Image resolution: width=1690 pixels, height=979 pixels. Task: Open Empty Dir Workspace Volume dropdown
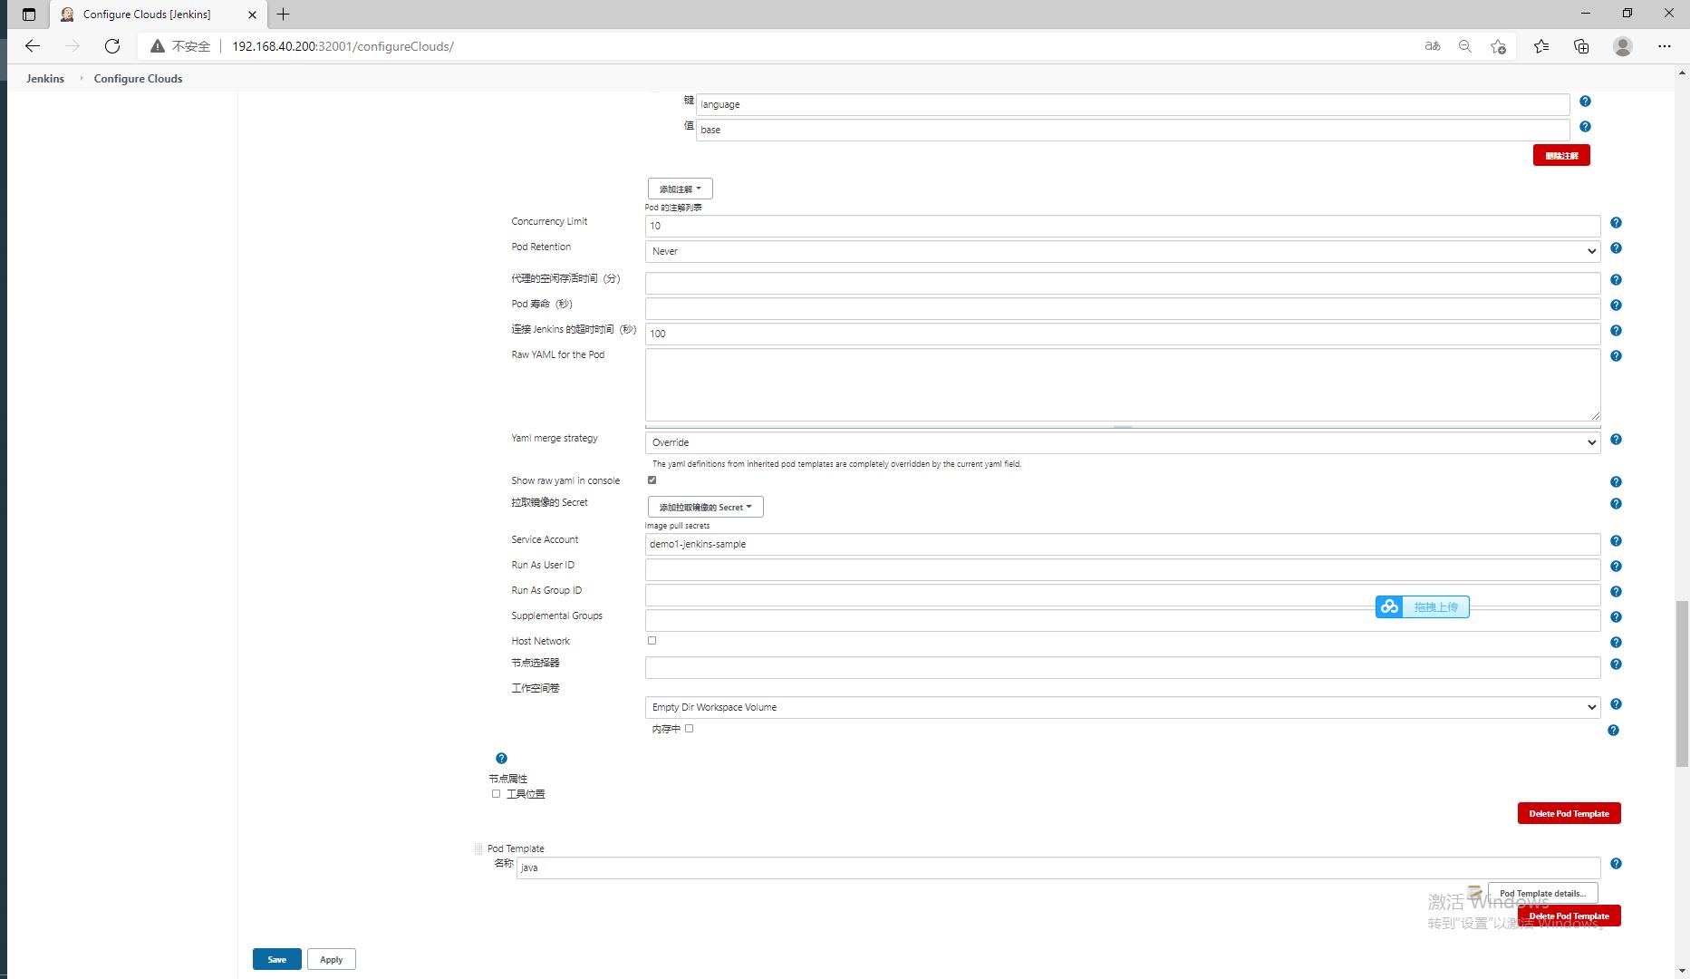1123,707
